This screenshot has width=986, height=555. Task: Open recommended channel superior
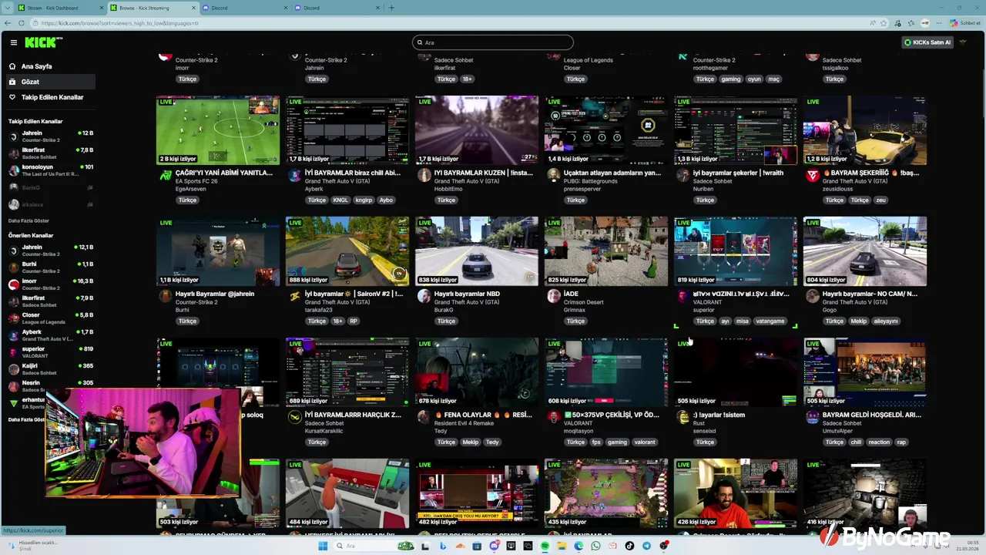(51, 352)
